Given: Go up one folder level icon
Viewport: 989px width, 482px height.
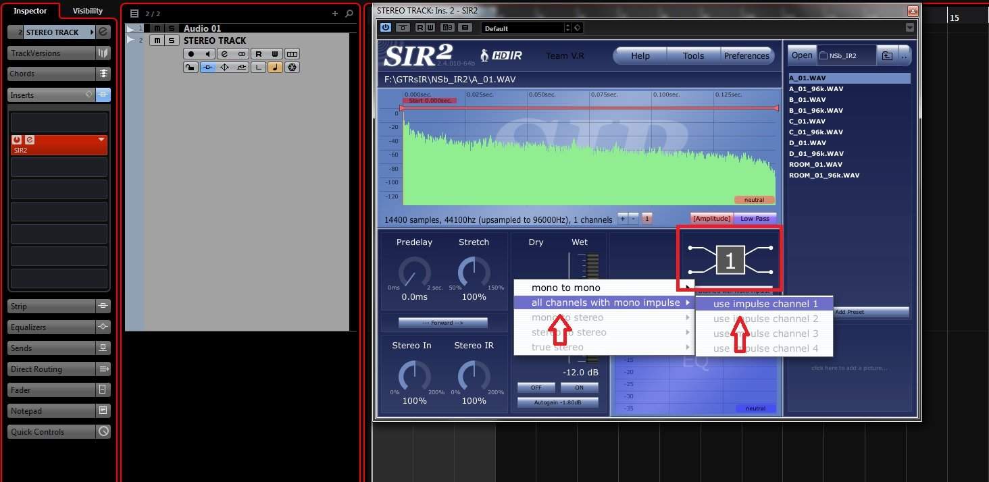Looking at the screenshot, I should pyautogui.click(x=887, y=56).
